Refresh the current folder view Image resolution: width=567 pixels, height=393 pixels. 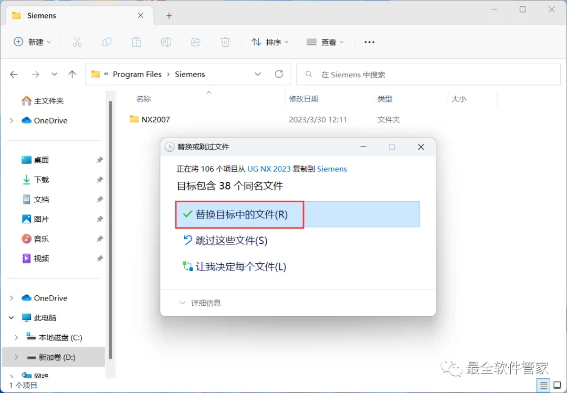(279, 74)
